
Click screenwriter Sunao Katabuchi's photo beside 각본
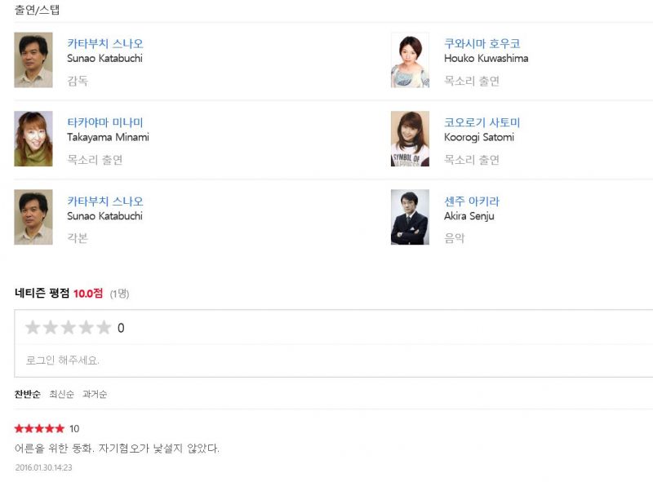point(33,217)
